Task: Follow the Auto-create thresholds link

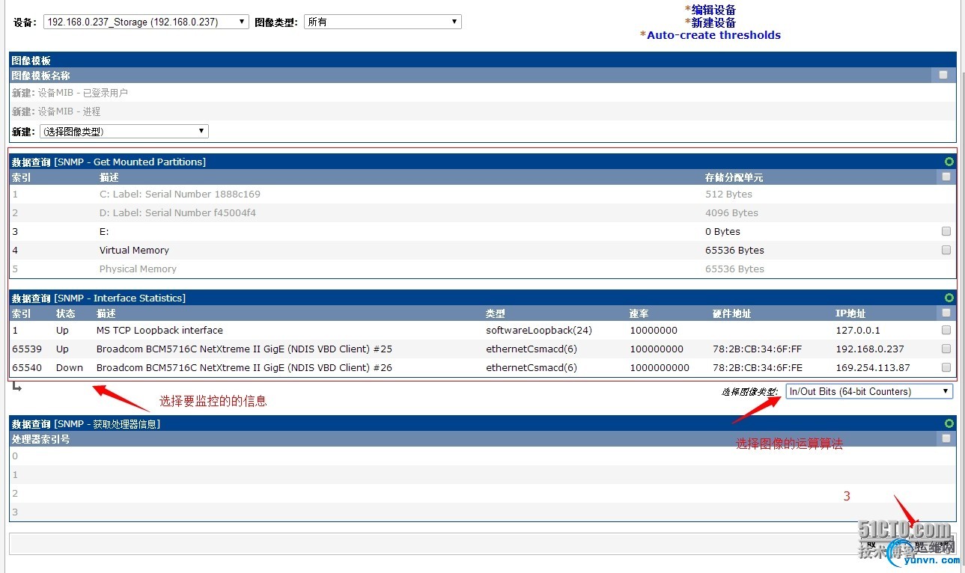Action: tap(713, 35)
